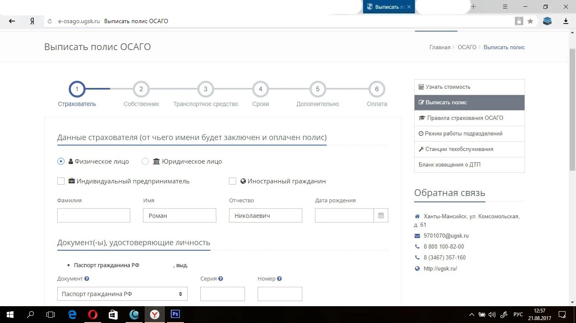Select the Юридическое лицо radio button

tap(145, 161)
